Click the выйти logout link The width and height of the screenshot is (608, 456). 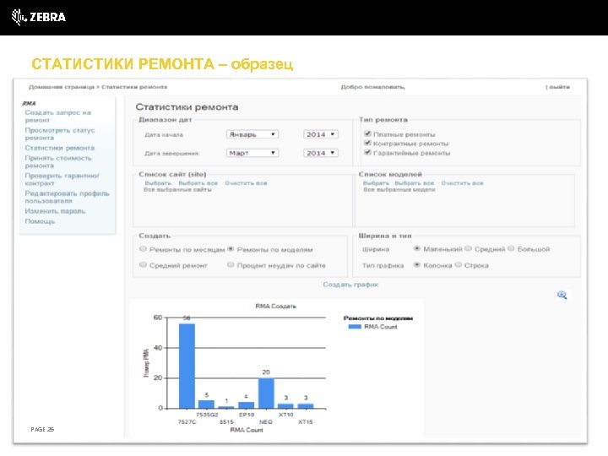[x=558, y=87]
